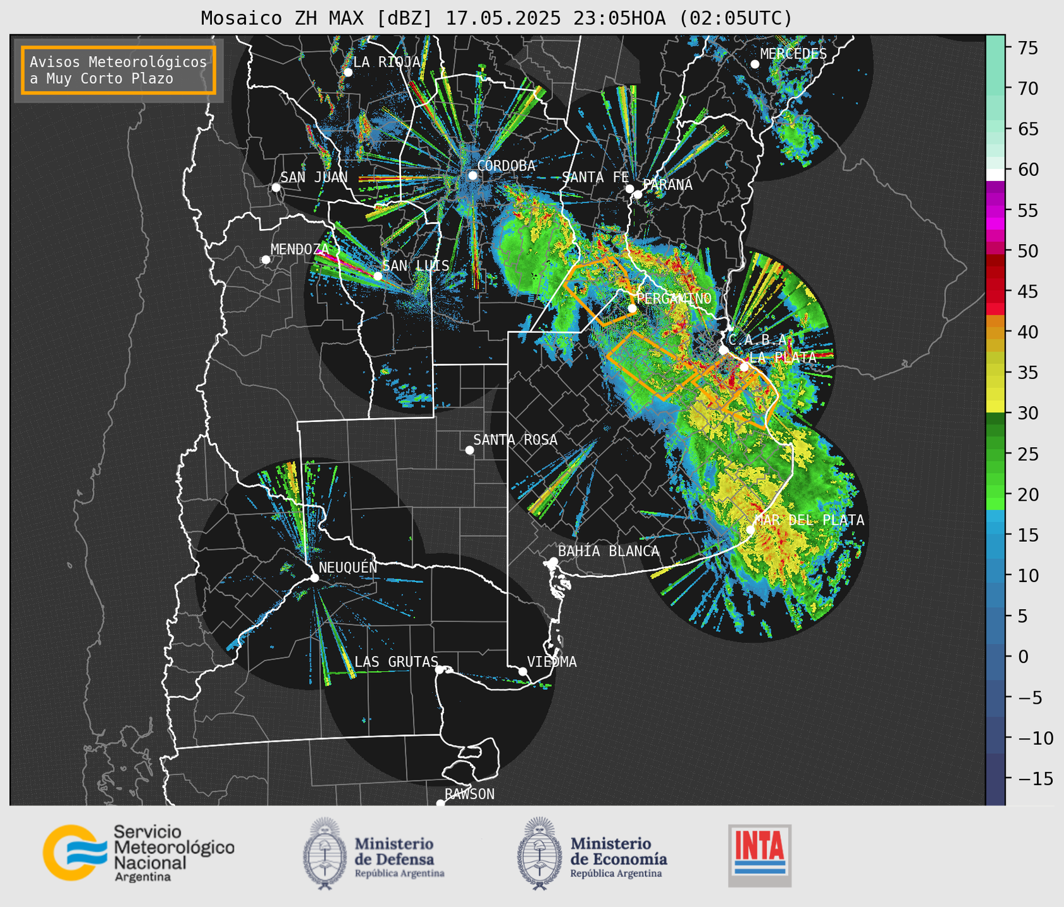The image size is (1064, 907).
Task: Click the VIEDMA city label
Action: tap(552, 662)
